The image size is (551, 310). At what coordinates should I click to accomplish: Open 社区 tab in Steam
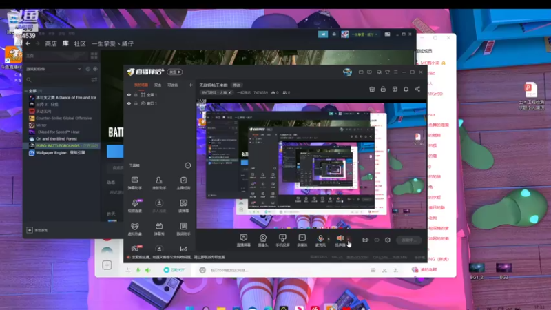pyautogui.click(x=80, y=43)
